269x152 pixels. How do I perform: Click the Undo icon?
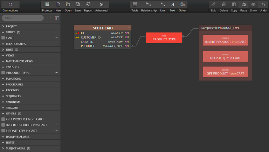(x=263, y=5)
